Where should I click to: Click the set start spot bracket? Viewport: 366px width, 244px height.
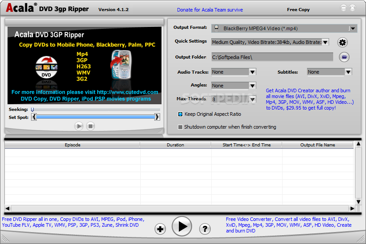point(34,117)
